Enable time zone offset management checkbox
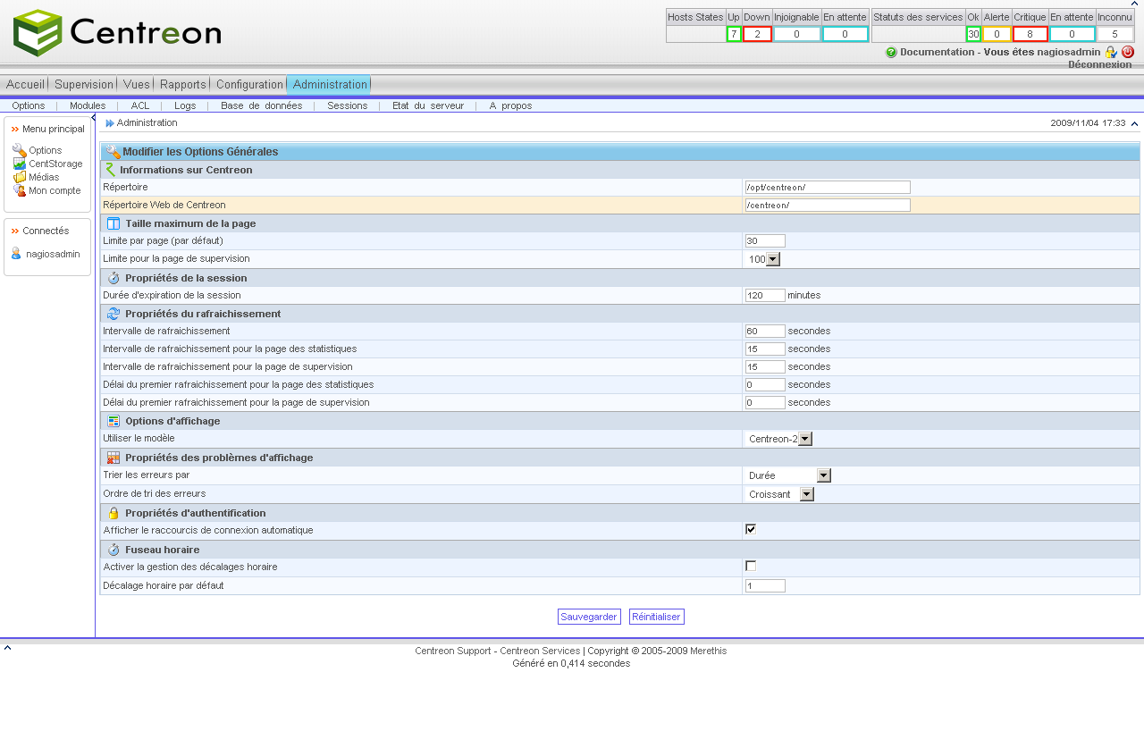The width and height of the screenshot is (1144, 748). [x=751, y=566]
